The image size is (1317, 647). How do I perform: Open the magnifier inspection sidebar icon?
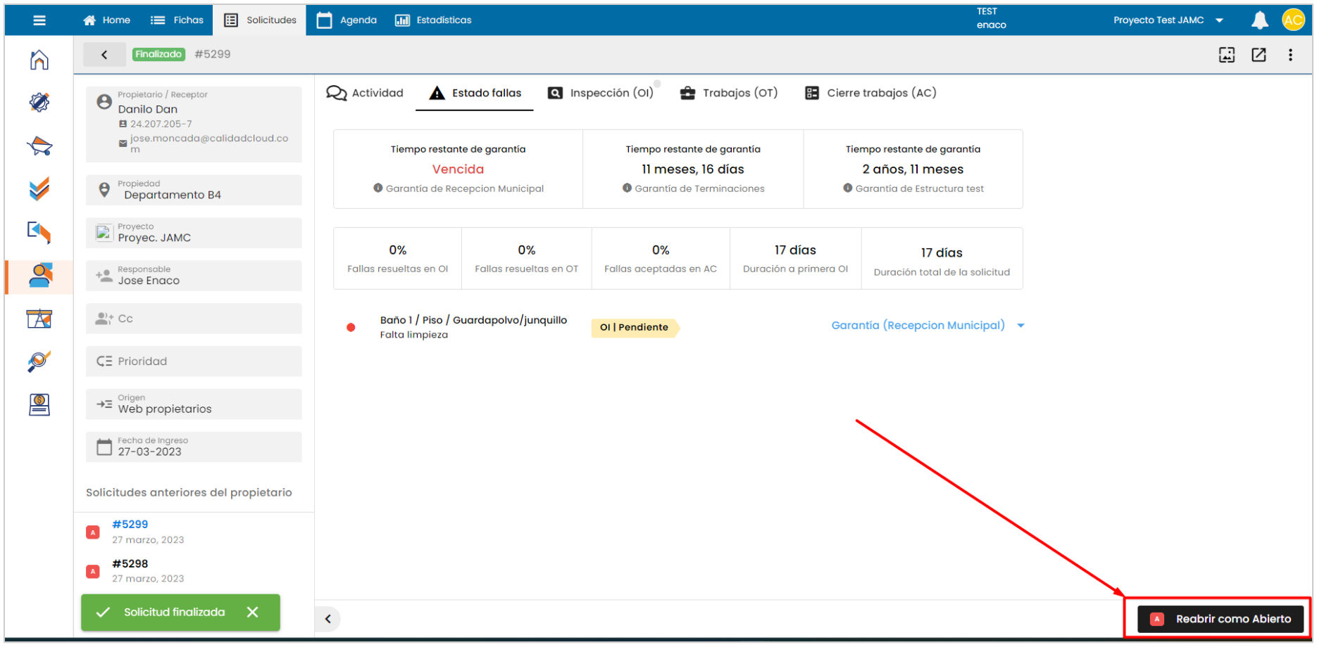click(39, 361)
